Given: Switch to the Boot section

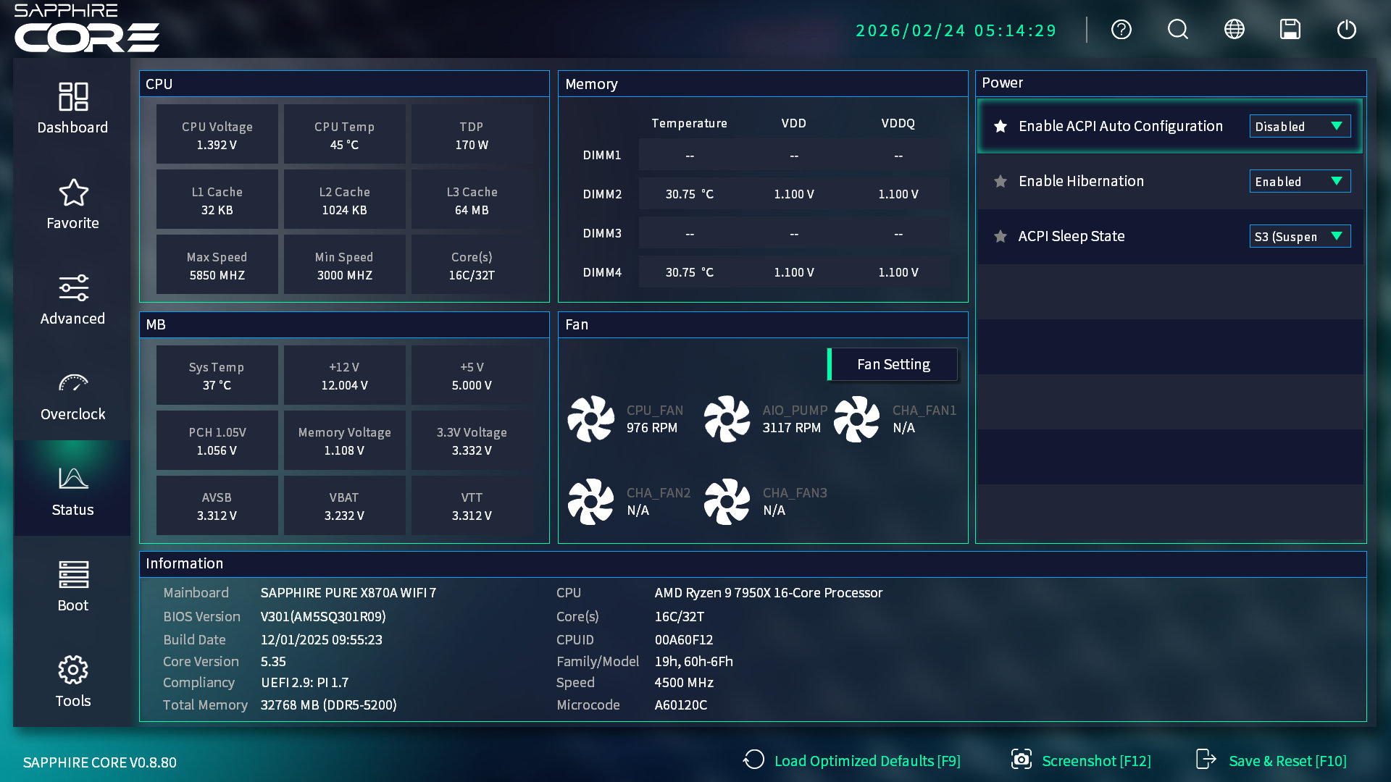Looking at the screenshot, I should (72, 585).
